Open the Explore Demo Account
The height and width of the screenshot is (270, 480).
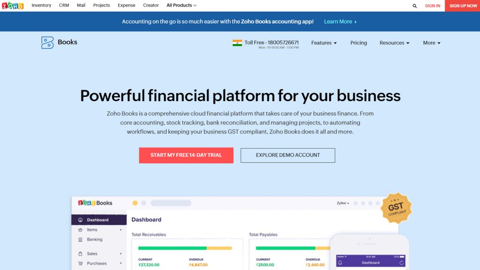287,155
